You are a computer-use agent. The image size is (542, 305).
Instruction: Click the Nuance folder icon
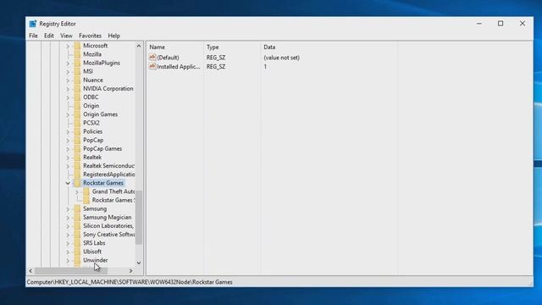point(77,80)
